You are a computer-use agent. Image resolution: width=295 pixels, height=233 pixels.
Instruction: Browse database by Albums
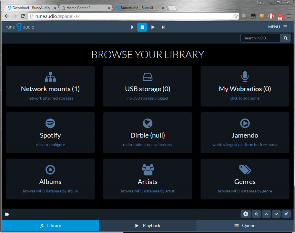[50, 179]
